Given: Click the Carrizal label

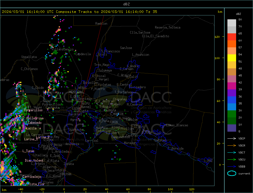Looking at the screenshot, I should click(92, 141).
